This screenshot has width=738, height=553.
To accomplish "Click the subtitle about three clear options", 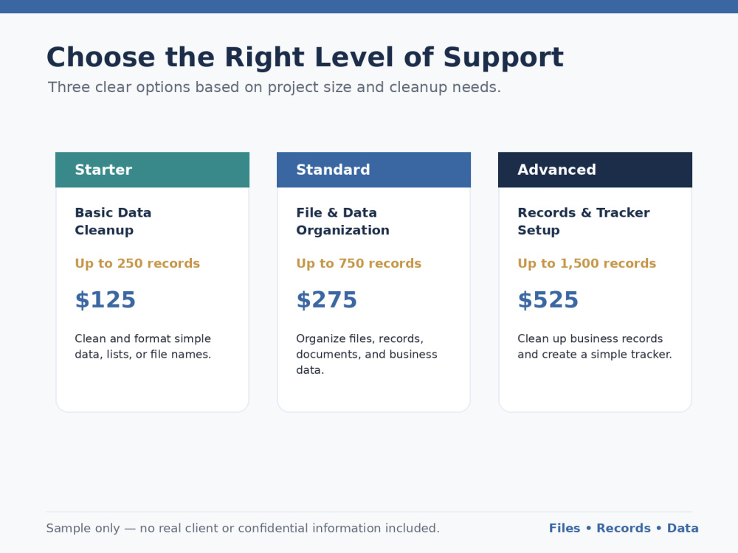I will pos(275,88).
